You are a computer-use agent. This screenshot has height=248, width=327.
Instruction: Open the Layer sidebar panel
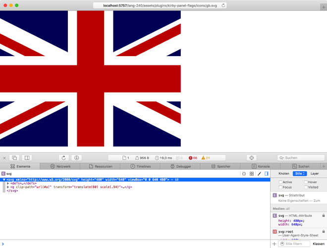tap(315, 174)
